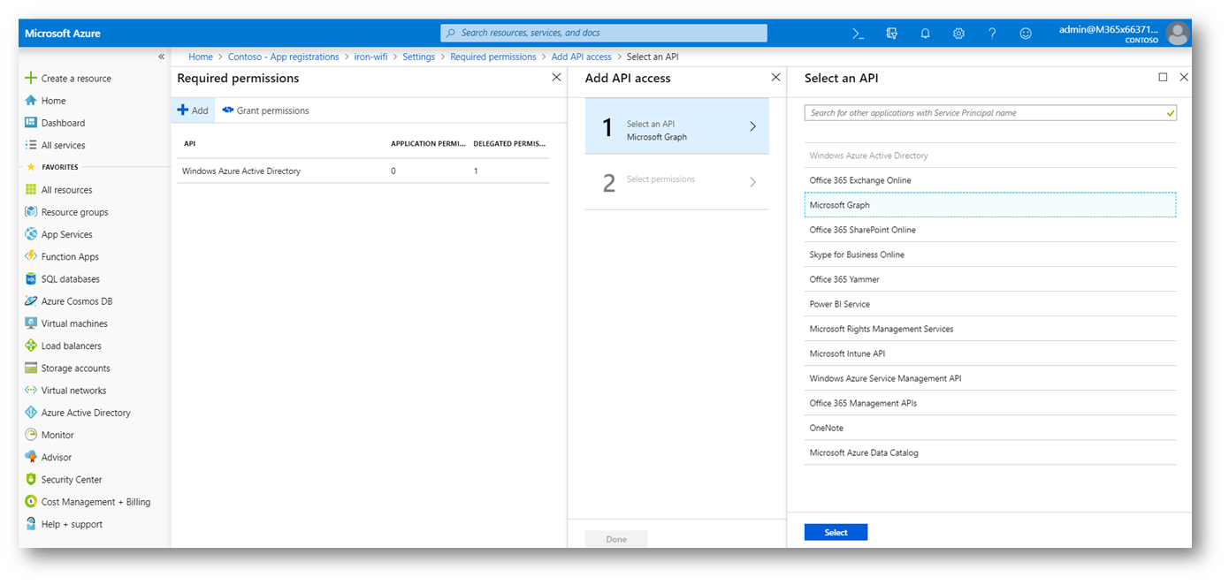Select Microsoft Azure Data Catalog API
Screen dimensions: 1229x585
click(990, 452)
